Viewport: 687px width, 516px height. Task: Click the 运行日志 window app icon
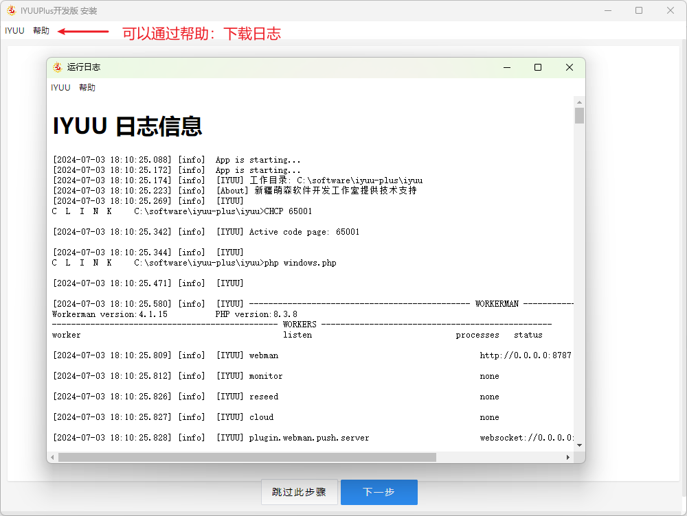(58, 67)
